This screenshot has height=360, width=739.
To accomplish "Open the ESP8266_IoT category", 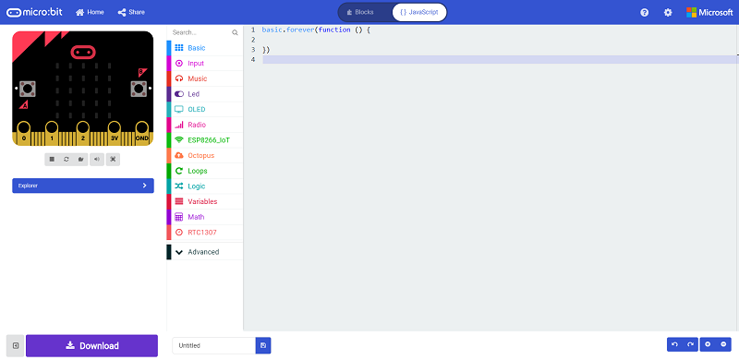I will (x=205, y=140).
